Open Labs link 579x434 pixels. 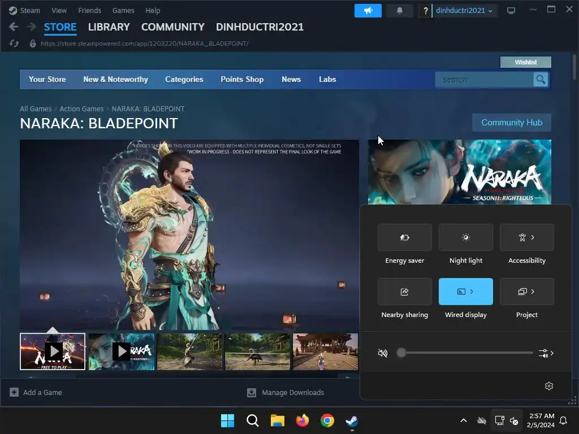[x=327, y=79]
